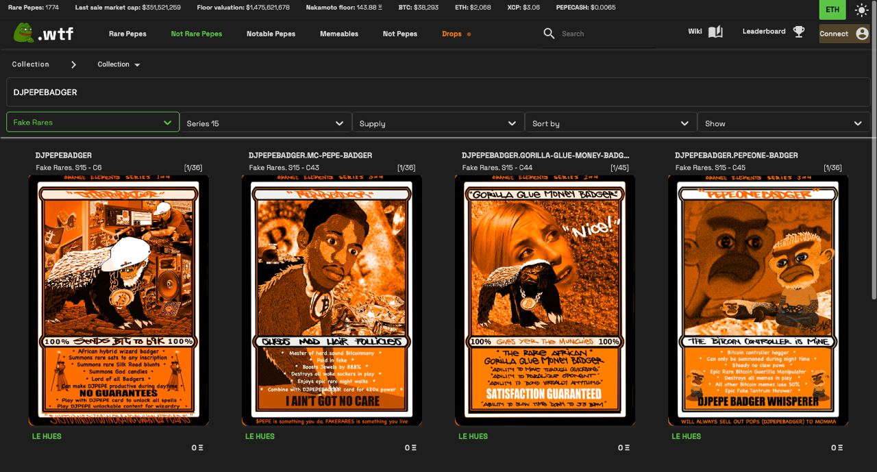
Task: Click the XCP: $3.06 price
Action: click(523, 8)
